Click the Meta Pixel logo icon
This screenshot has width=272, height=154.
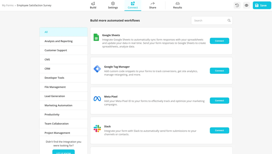click(x=97, y=99)
